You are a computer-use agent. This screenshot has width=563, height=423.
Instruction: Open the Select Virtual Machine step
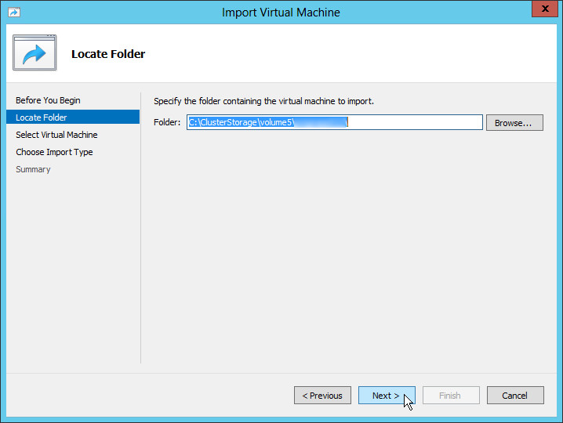click(56, 135)
